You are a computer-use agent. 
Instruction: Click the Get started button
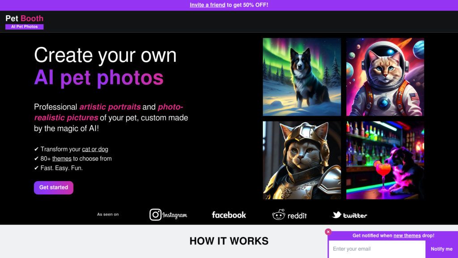click(x=54, y=188)
